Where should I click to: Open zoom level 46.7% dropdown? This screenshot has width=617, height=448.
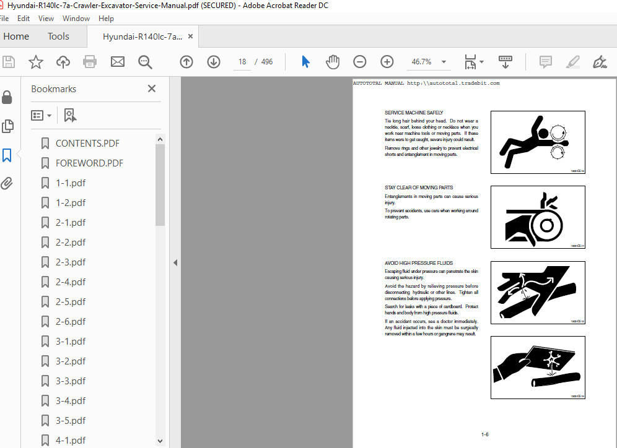444,62
